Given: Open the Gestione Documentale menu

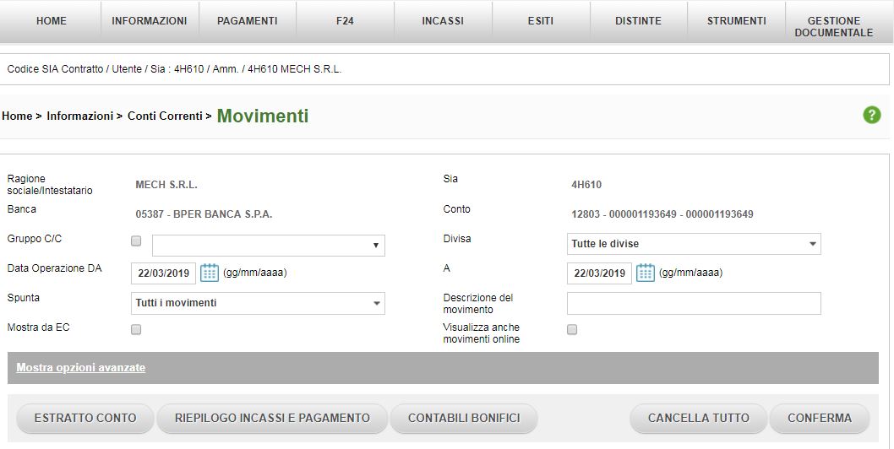Looking at the screenshot, I should [x=833, y=26].
